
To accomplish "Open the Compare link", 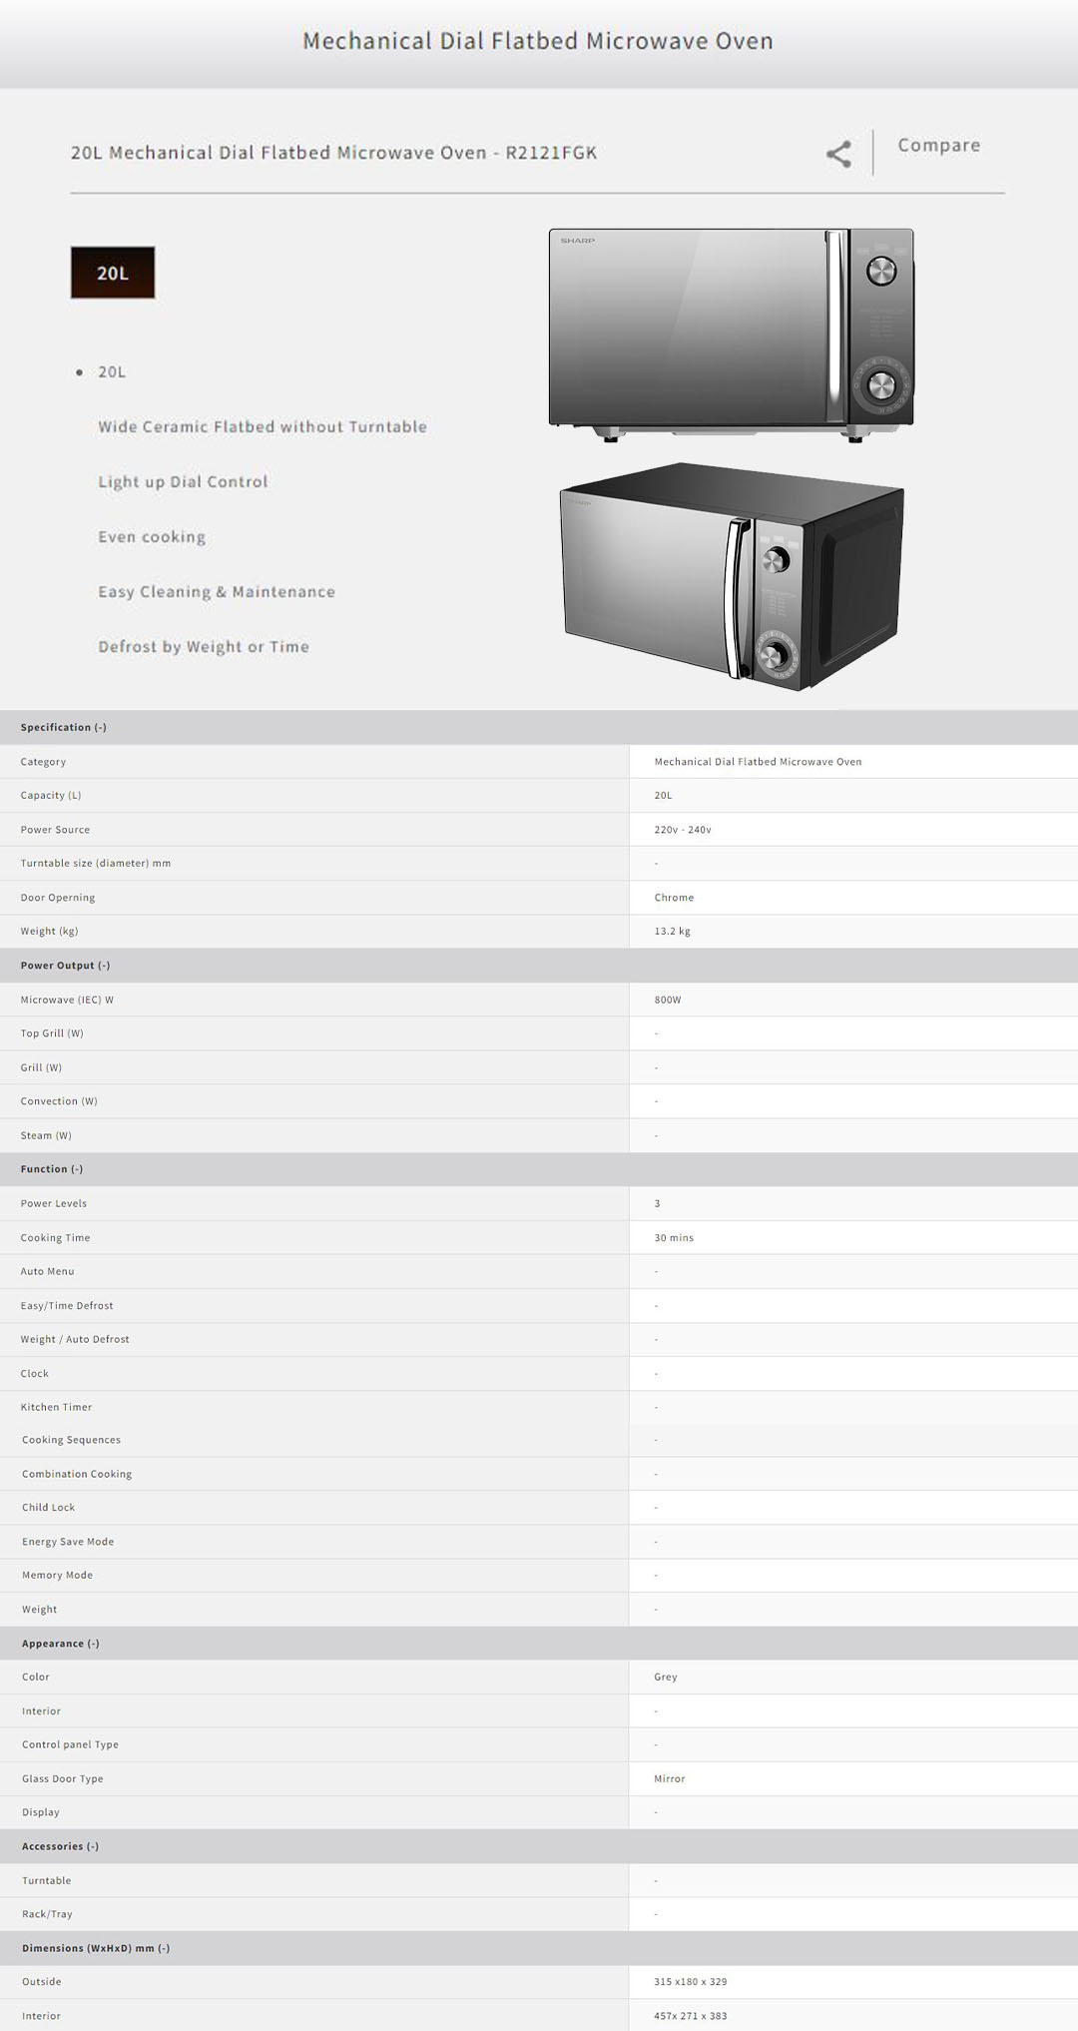I will click(938, 146).
